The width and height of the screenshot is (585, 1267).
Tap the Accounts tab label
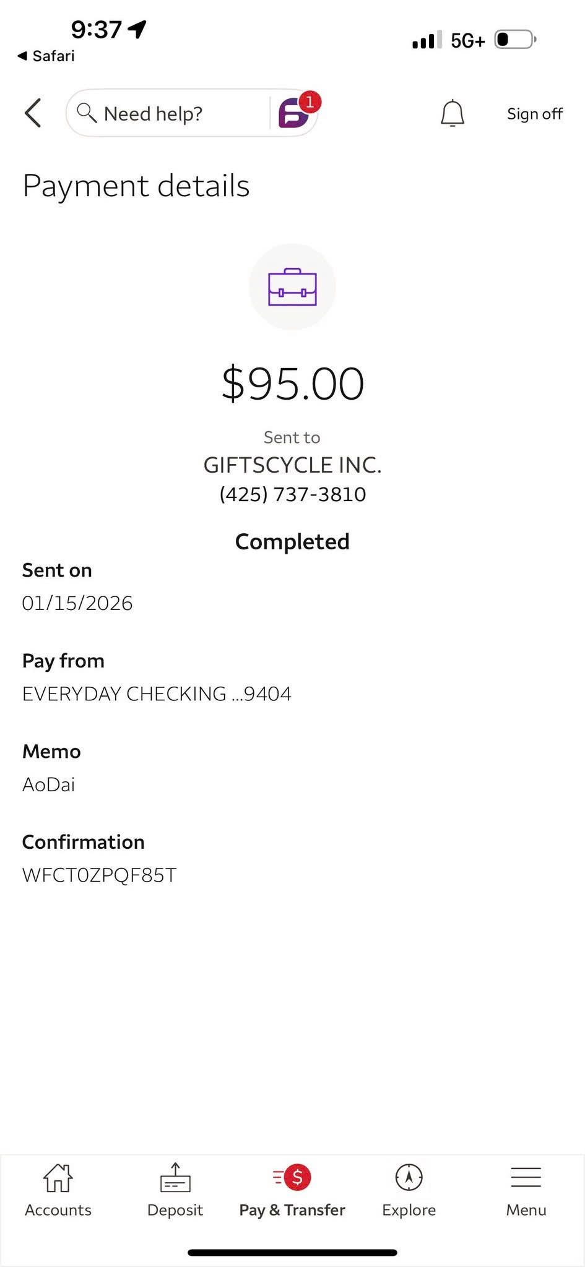click(x=58, y=1210)
